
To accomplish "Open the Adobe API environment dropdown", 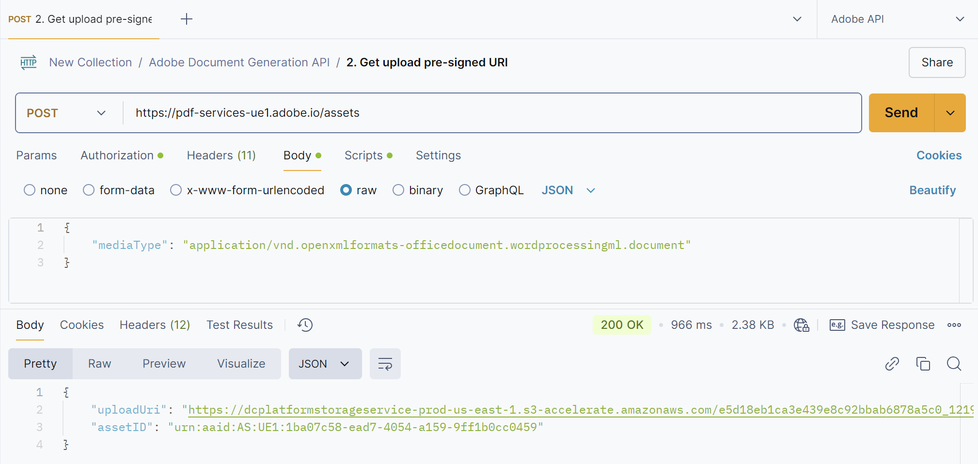I will [898, 19].
